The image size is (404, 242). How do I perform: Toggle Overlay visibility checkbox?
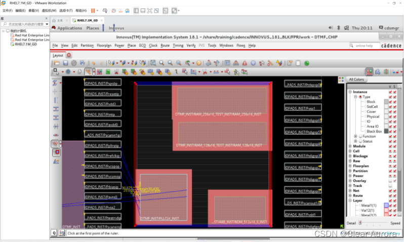click(x=390, y=181)
